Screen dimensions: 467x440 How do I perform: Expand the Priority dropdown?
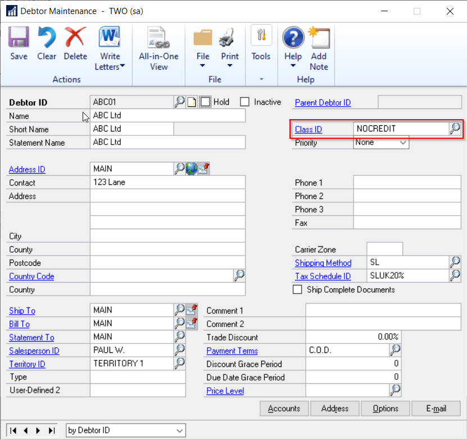pos(402,143)
